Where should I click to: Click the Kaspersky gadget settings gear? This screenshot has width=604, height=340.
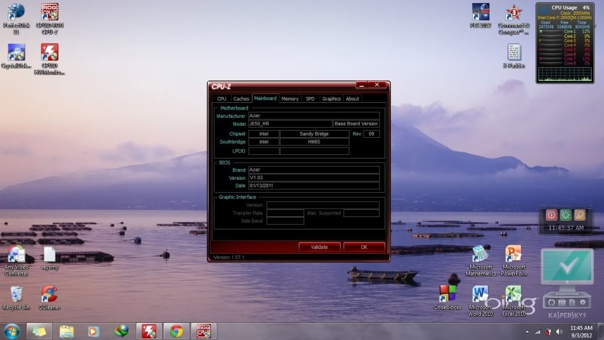tap(583, 302)
